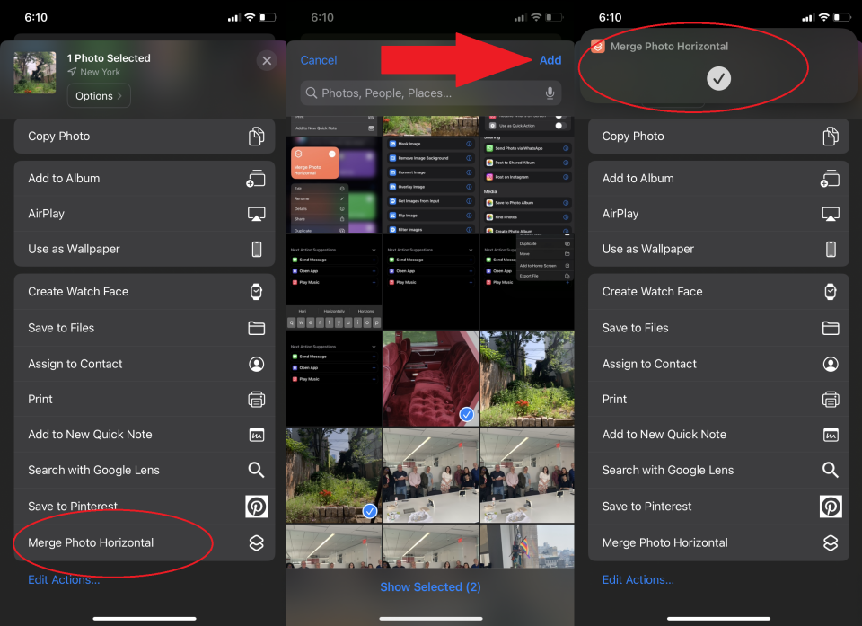Screen dimensions: 862x626
Task: Tap the Pinterest icon on the left screen
Action: click(x=256, y=507)
